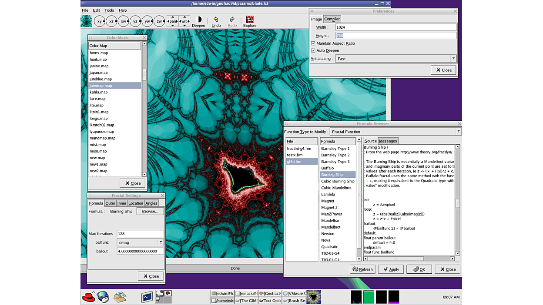Click Apply in the Formula Browser
The height and width of the screenshot is (305, 543).
click(391, 269)
